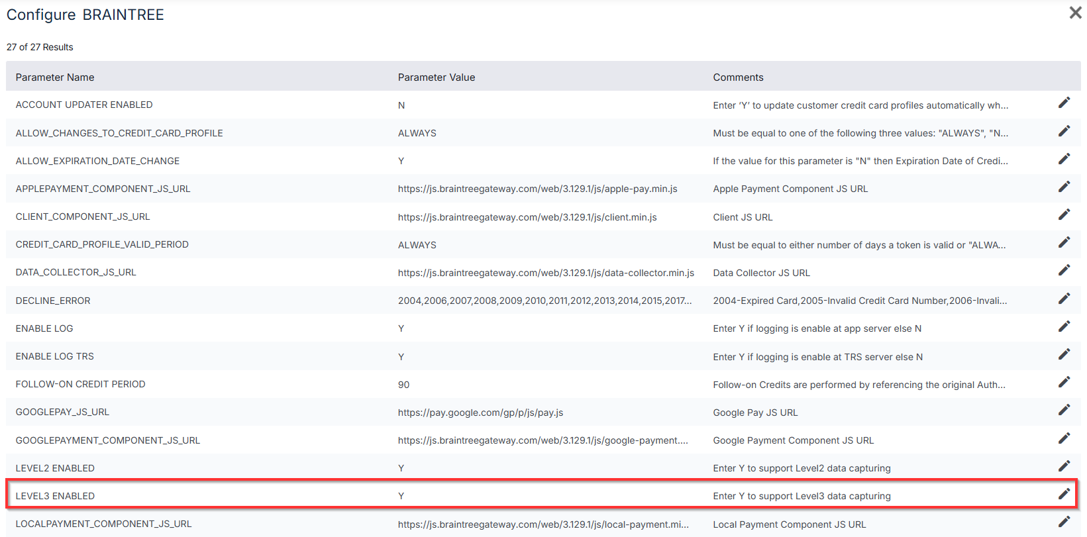Click the client.min.js URL value

pos(527,217)
